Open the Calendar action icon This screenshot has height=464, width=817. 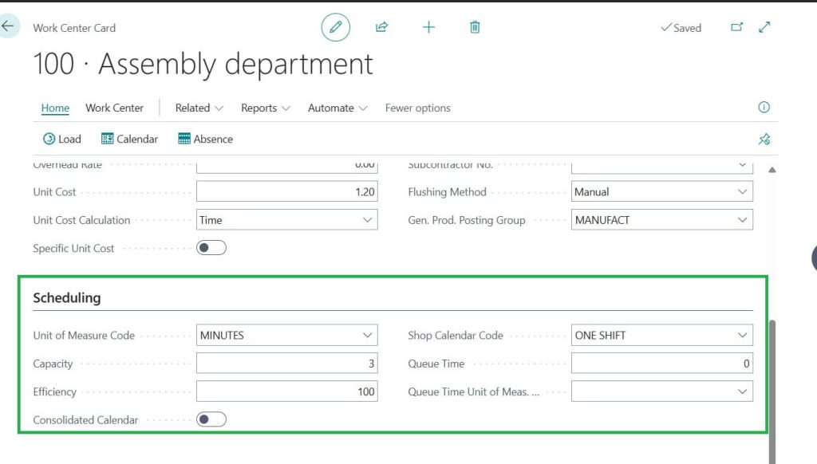pos(129,139)
